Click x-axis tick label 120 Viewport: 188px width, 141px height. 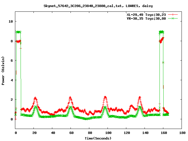pyautogui.click(x=127, y=133)
